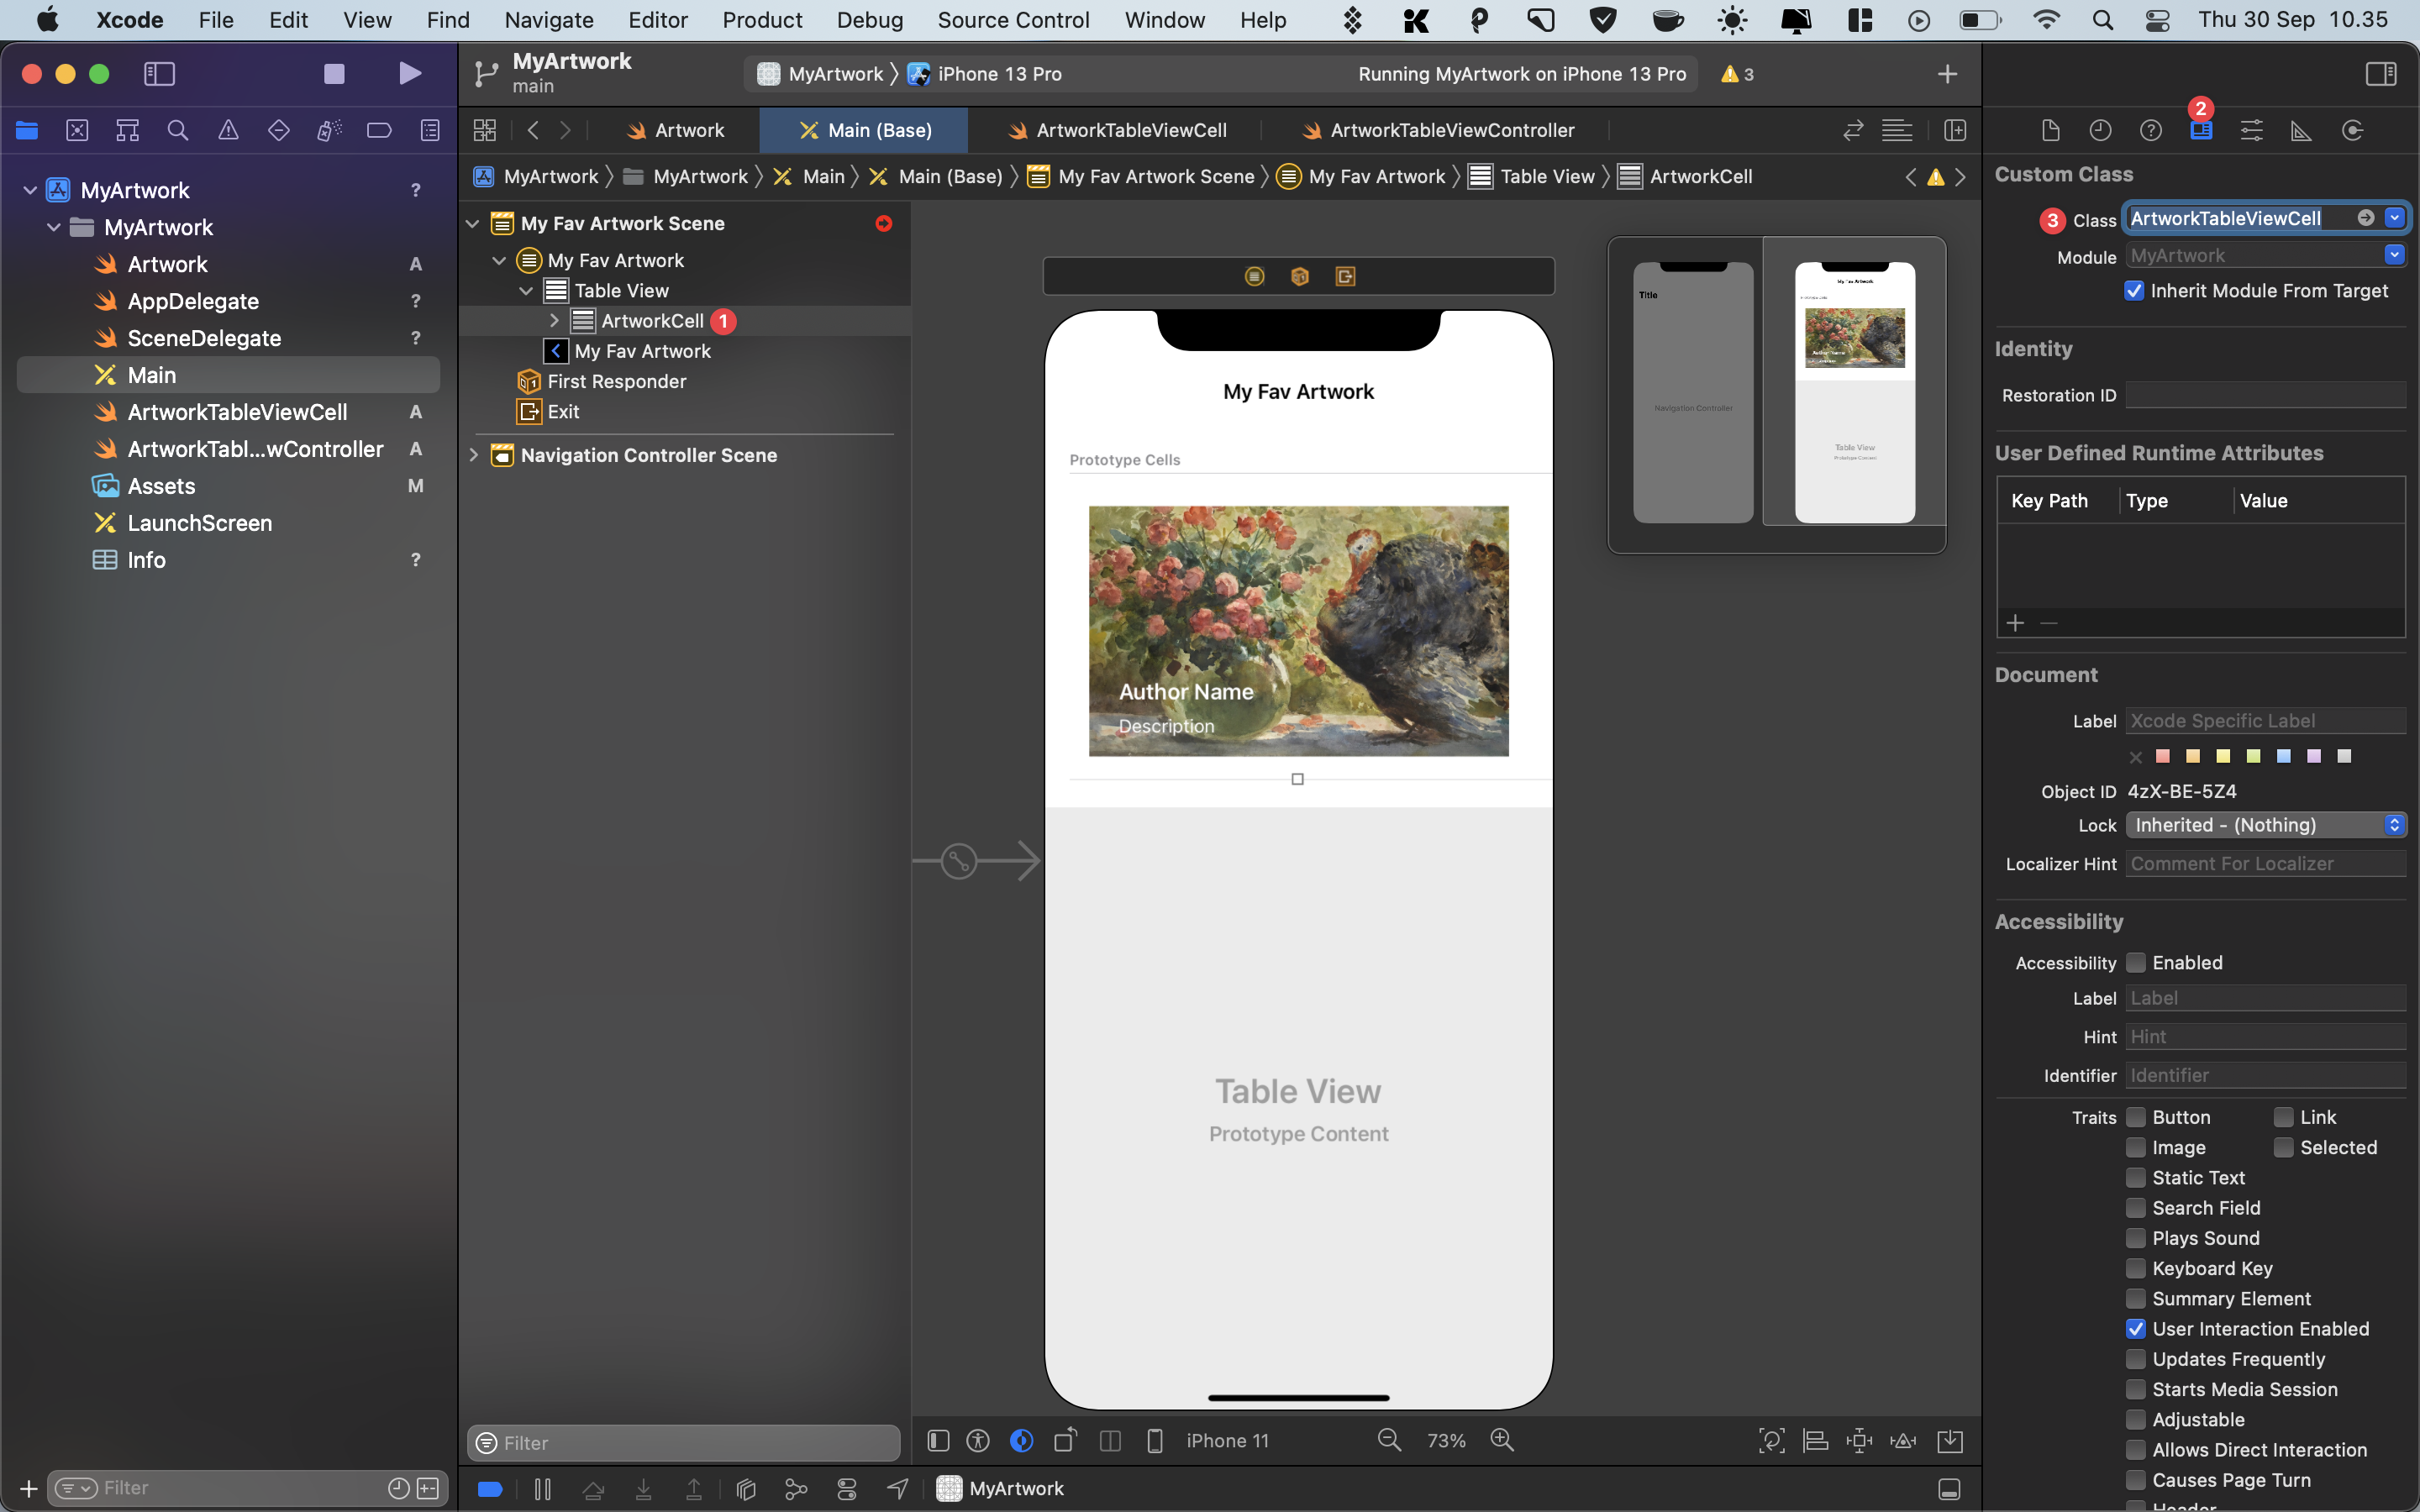
Task: Switch to the Artwork tab
Action: click(675, 130)
